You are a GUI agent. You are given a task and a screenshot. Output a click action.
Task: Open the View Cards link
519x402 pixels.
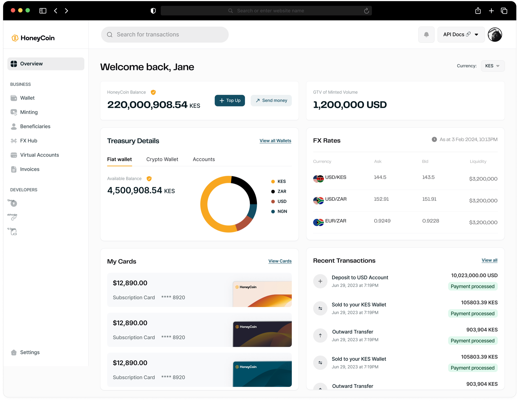[280, 261]
